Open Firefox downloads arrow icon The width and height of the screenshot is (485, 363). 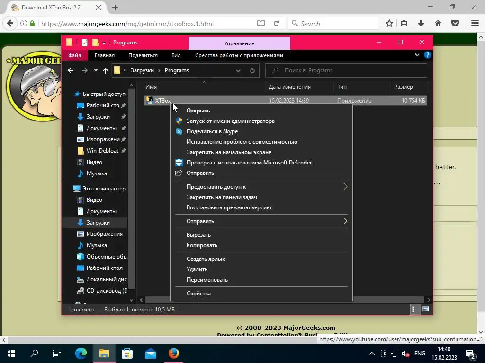421,24
